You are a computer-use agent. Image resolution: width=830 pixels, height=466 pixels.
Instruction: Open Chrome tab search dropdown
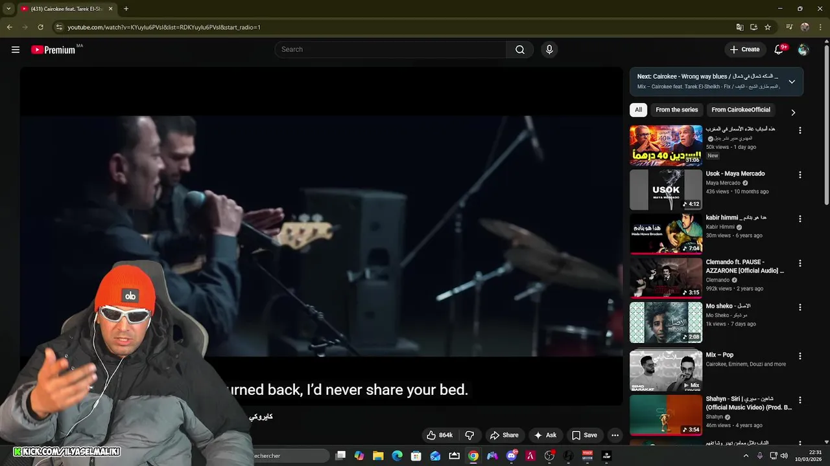click(x=8, y=9)
